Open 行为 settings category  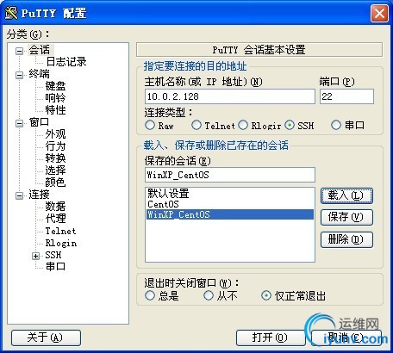click(x=55, y=146)
